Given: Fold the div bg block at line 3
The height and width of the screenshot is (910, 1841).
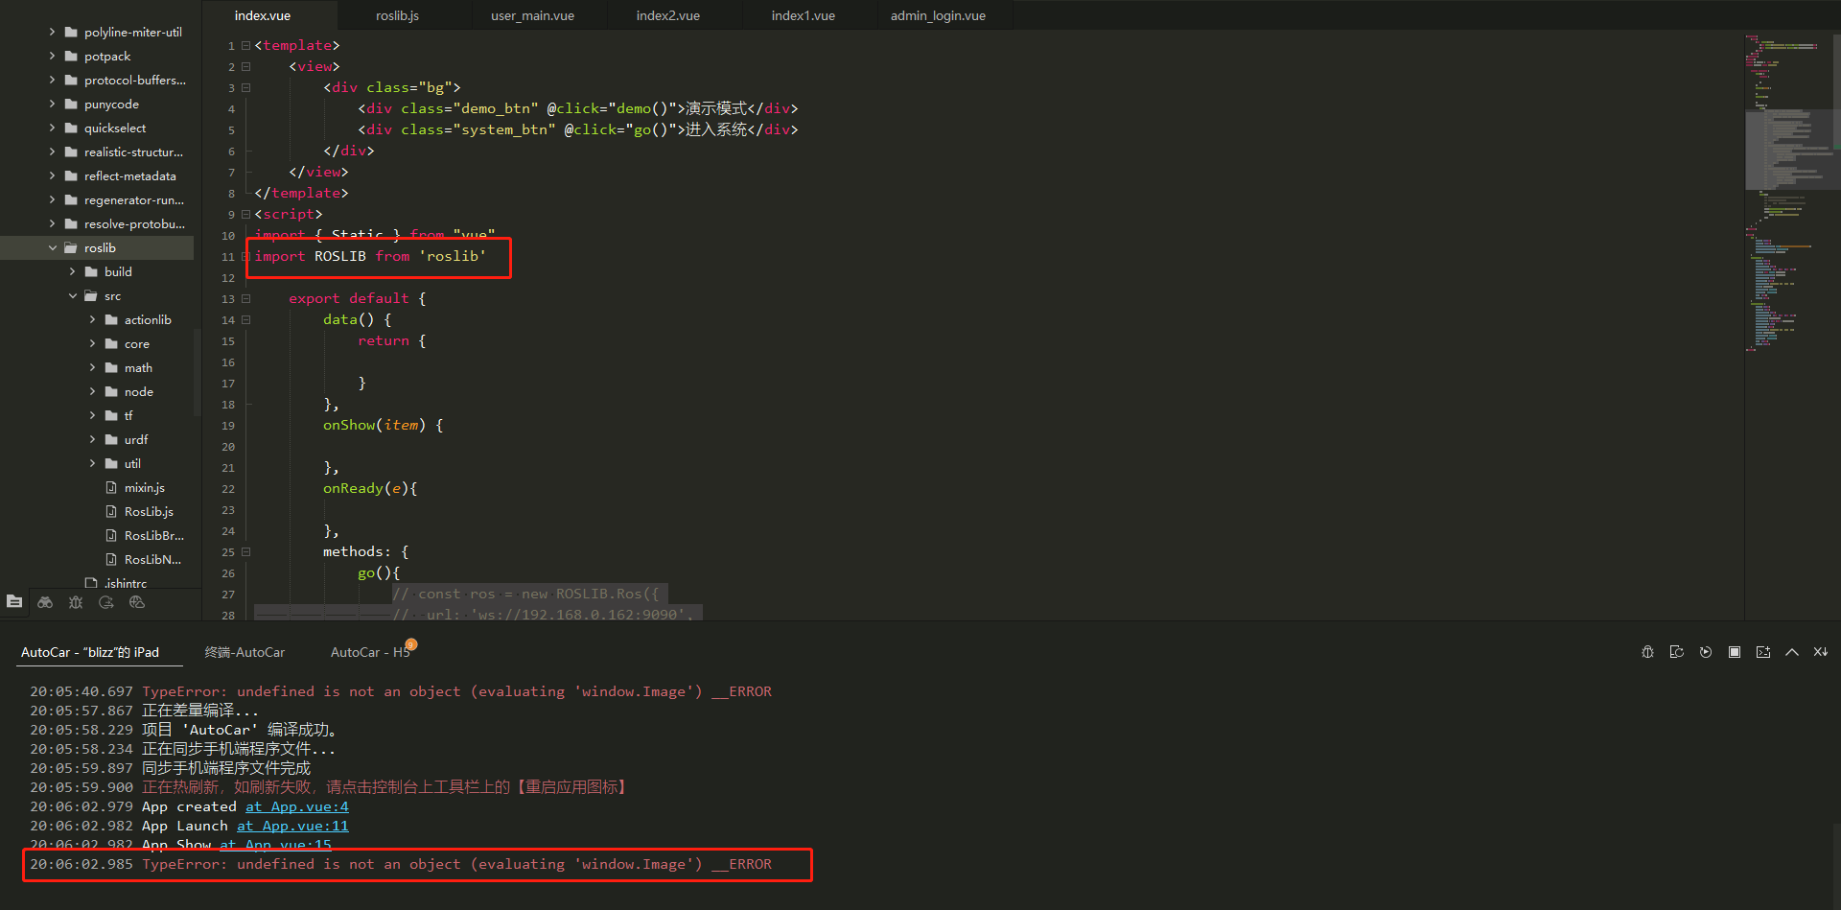Looking at the screenshot, I should [246, 87].
